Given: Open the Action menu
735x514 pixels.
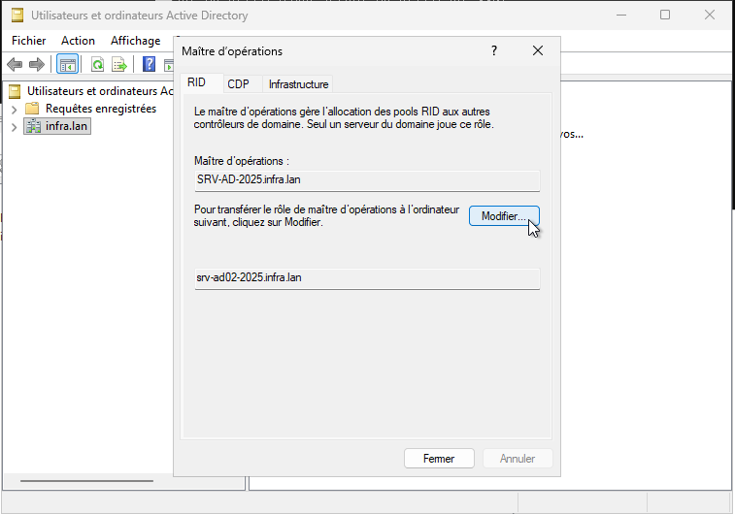Looking at the screenshot, I should tap(78, 41).
